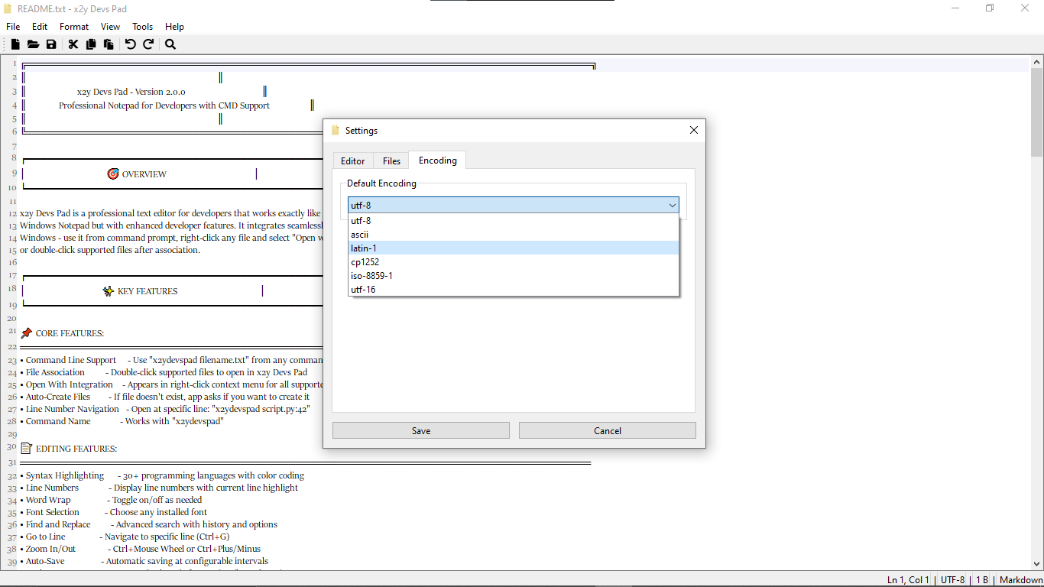This screenshot has width=1044, height=587.
Task: Click the Syntax Highlighting line in the editor
Action: [162, 475]
